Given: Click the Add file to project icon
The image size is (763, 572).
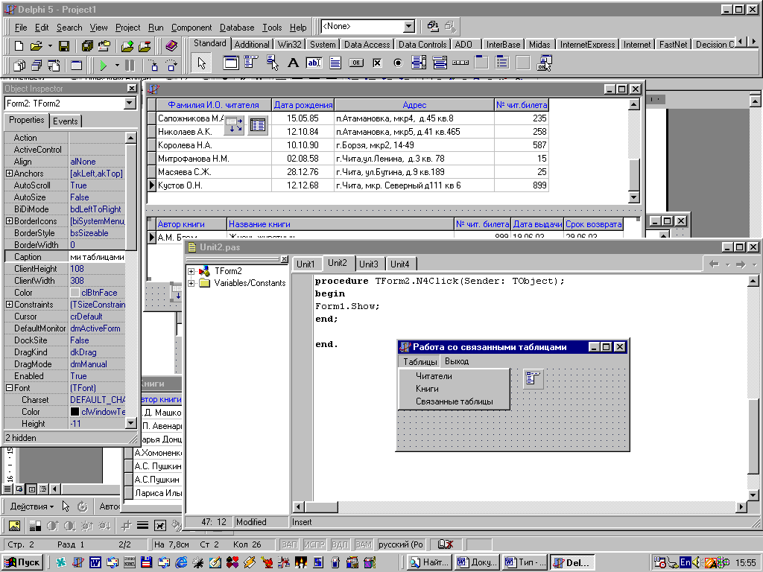Looking at the screenshot, I should click(x=127, y=45).
